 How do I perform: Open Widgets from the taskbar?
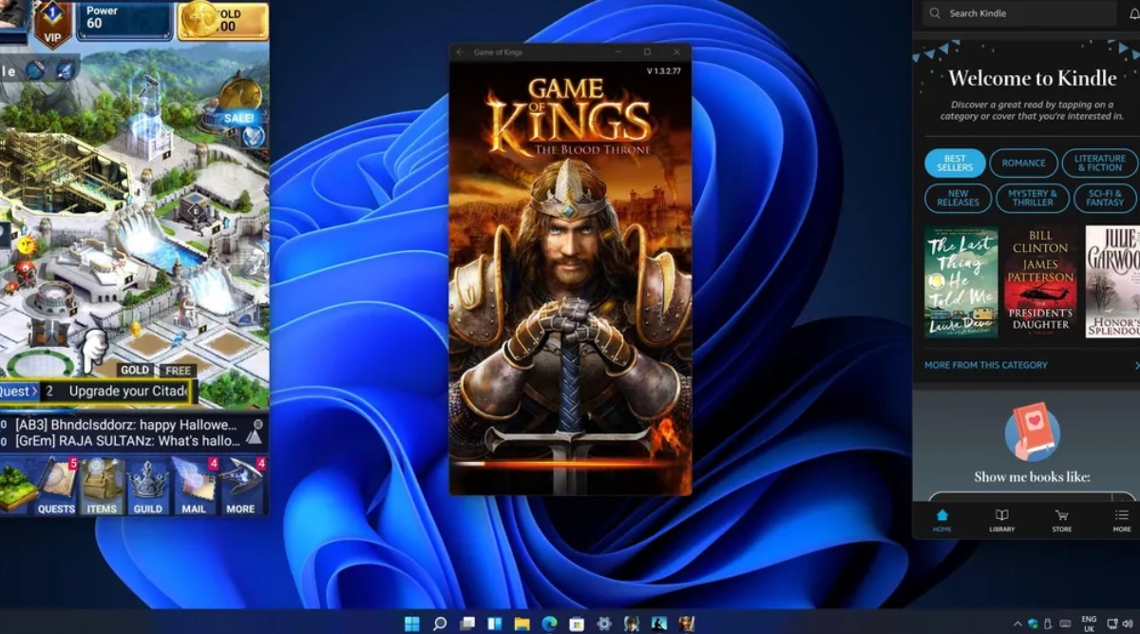click(x=494, y=624)
